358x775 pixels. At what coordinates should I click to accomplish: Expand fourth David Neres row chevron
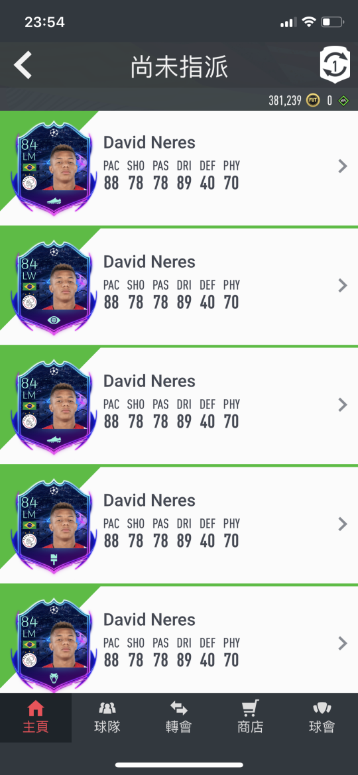click(342, 524)
